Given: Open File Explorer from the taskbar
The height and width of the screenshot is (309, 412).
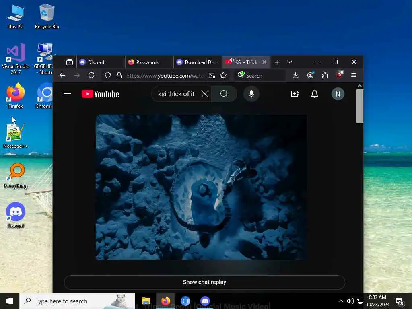Looking at the screenshot, I should [x=146, y=301].
